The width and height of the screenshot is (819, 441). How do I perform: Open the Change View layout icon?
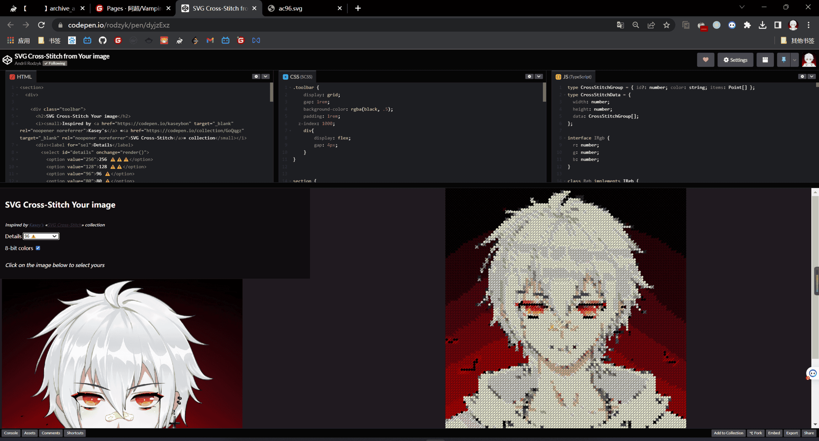[x=765, y=60]
